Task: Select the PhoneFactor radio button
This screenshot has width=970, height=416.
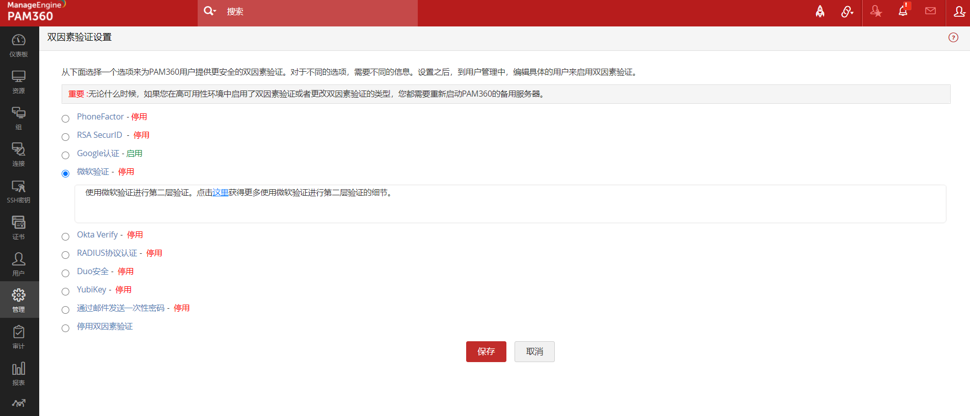Action: coord(65,118)
